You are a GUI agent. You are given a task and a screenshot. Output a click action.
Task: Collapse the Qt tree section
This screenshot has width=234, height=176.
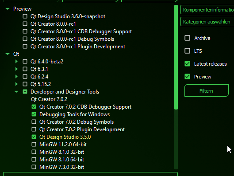[8, 54]
